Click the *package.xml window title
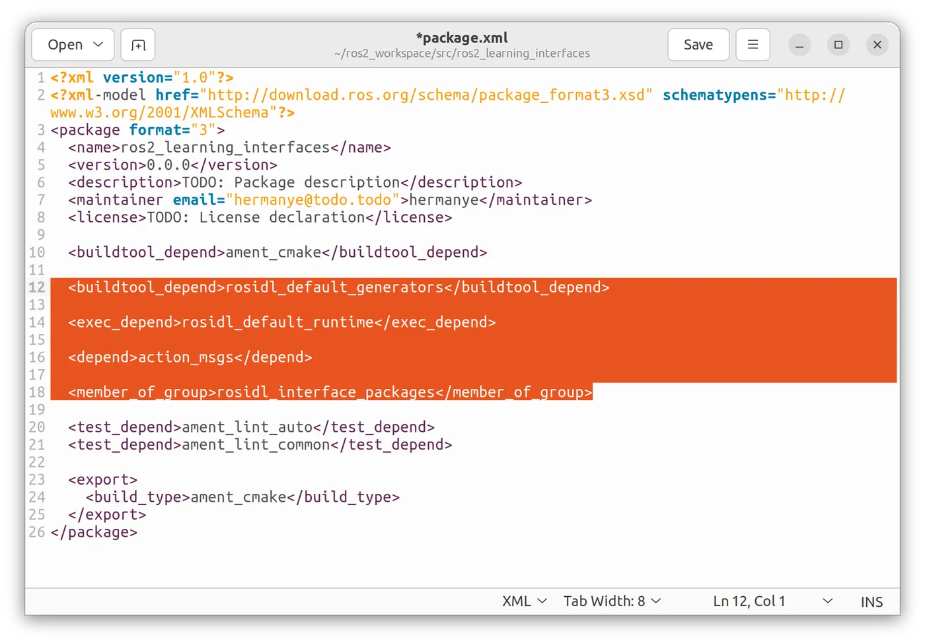The image size is (925, 643). (x=462, y=38)
